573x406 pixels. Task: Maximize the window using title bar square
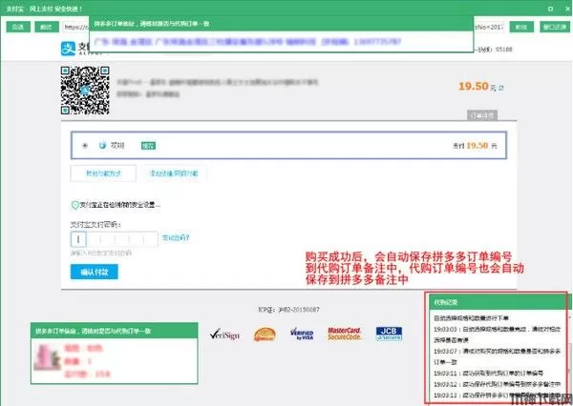point(551,9)
